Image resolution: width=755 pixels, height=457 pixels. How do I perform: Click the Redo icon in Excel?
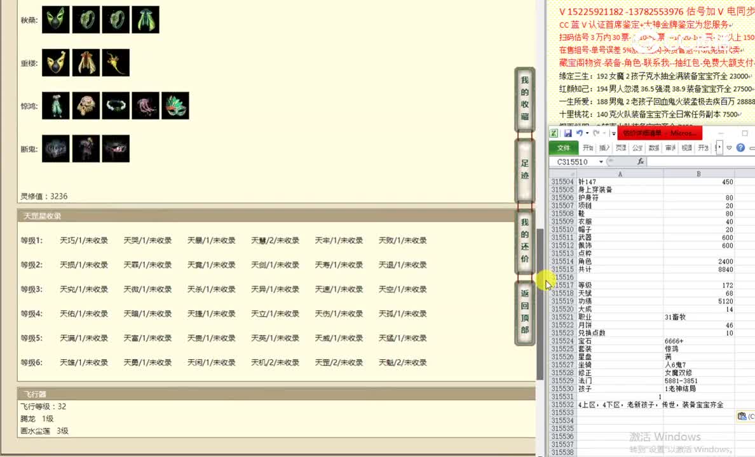[596, 133]
